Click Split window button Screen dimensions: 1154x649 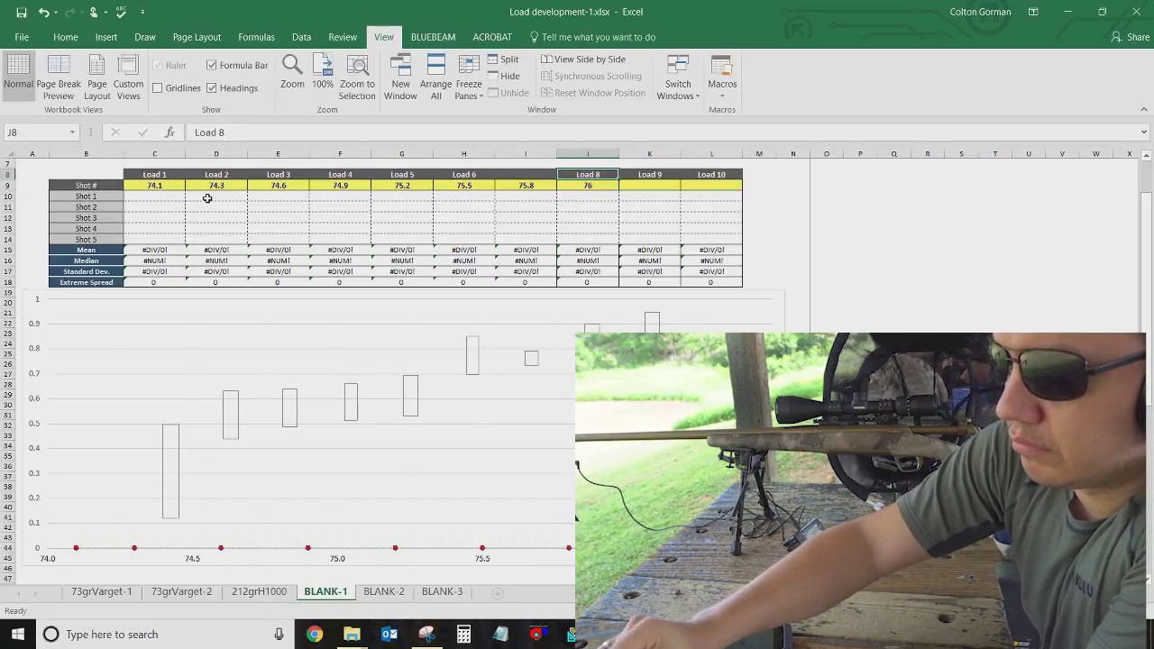tap(503, 59)
